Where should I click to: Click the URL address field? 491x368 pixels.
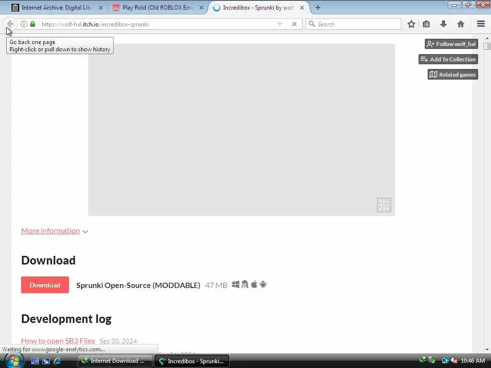tap(157, 24)
